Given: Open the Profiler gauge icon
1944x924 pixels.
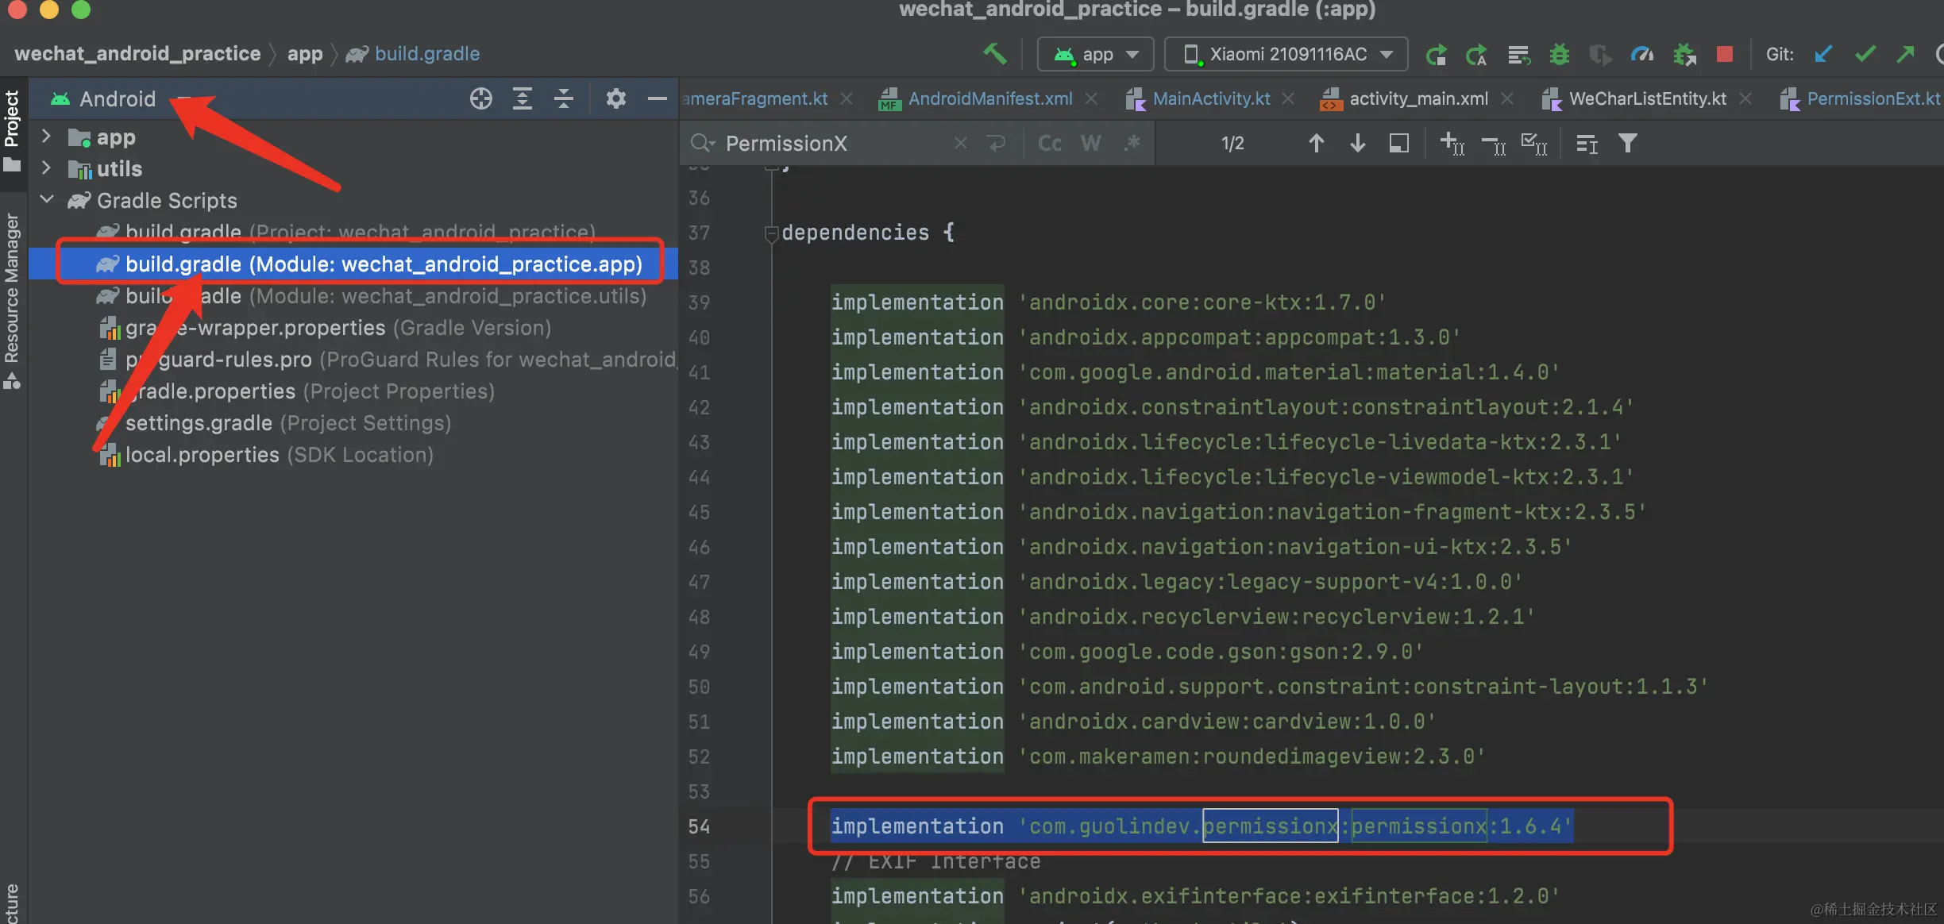Looking at the screenshot, I should (1641, 54).
